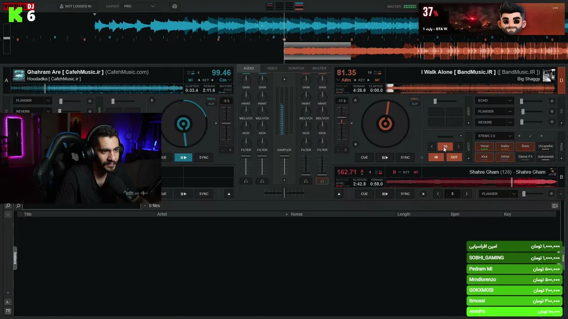Switch to the SCRATCH mixer tab
This screenshot has height=319, width=568.
pos(296,68)
